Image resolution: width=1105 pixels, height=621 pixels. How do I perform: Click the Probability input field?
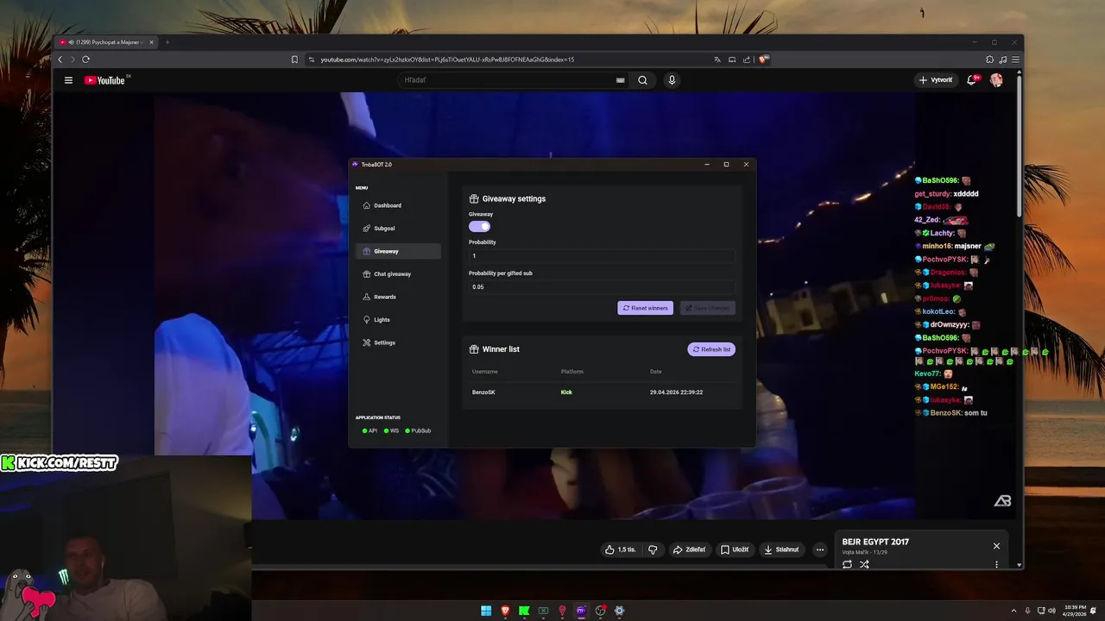coord(602,256)
